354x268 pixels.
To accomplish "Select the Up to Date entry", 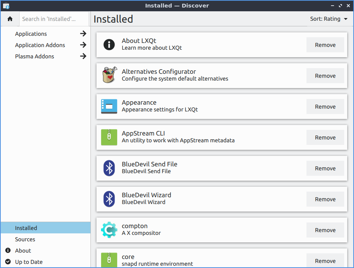I will (x=29, y=262).
